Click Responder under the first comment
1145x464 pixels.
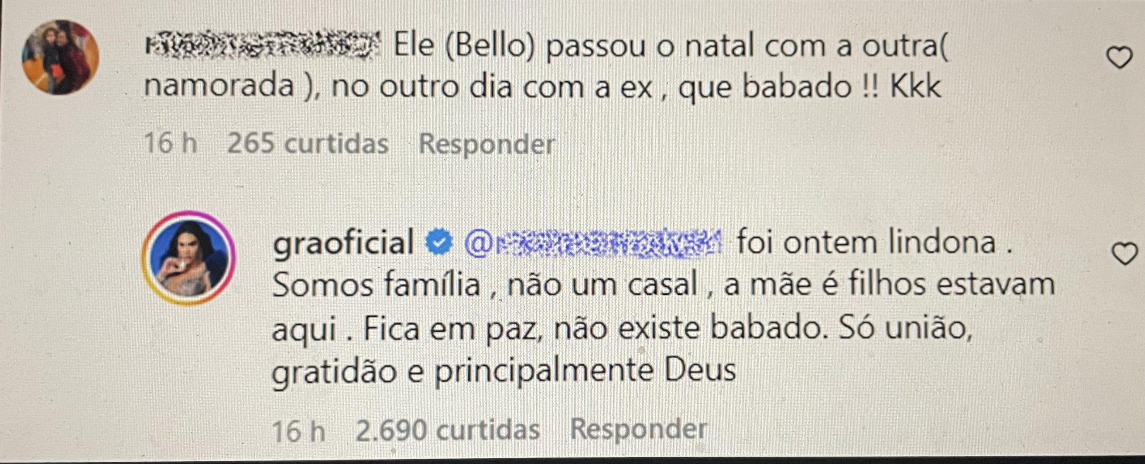[486, 144]
